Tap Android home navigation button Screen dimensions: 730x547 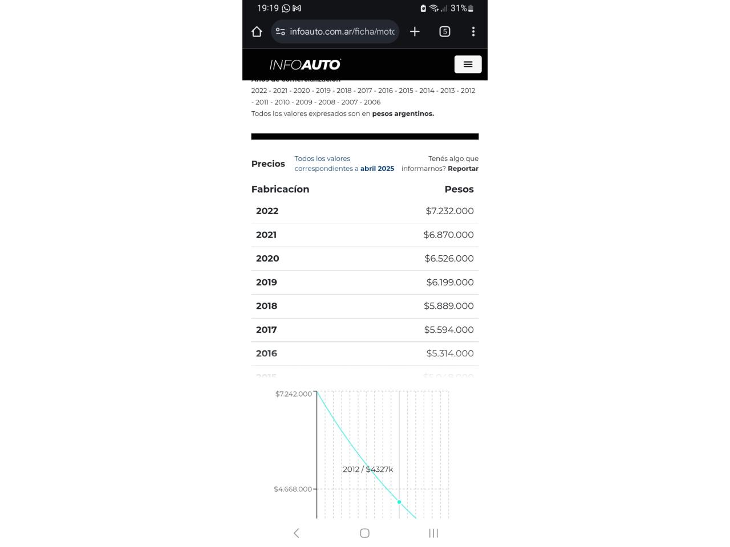pyautogui.click(x=365, y=533)
